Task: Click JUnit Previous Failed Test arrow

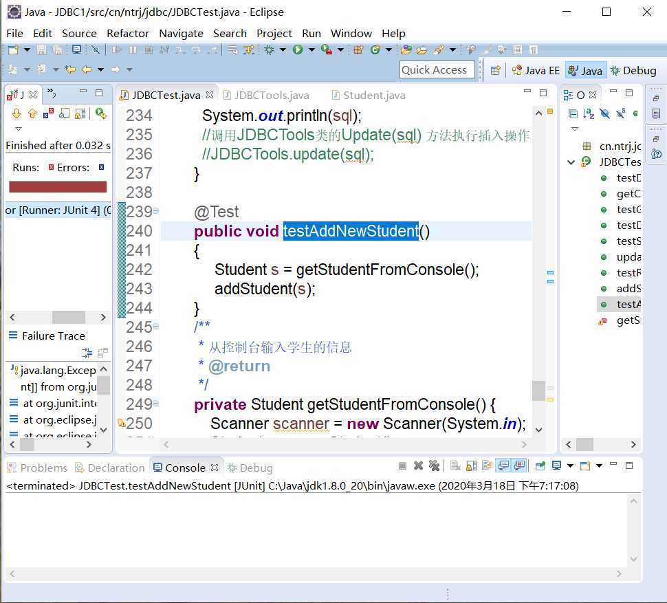Action: 32,113
